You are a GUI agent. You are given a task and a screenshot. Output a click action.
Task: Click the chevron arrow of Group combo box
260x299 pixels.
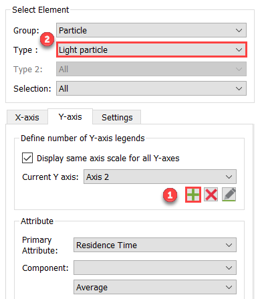[239, 30]
